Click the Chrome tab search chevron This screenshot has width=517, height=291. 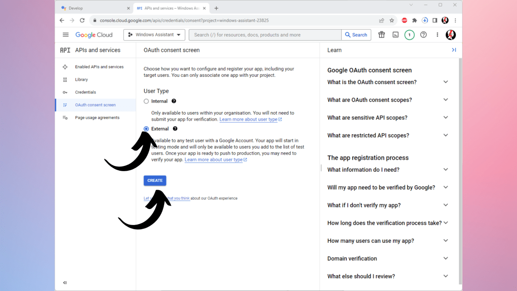point(411,5)
